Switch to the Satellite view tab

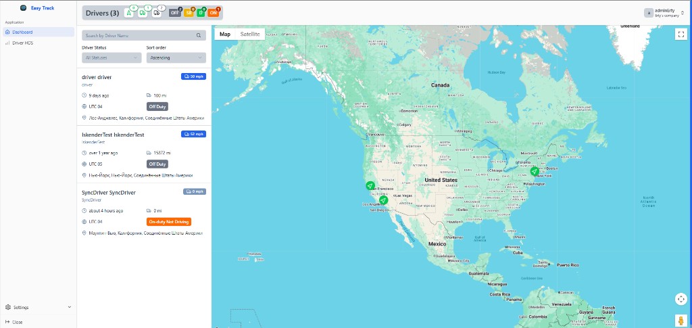tap(250, 34)
